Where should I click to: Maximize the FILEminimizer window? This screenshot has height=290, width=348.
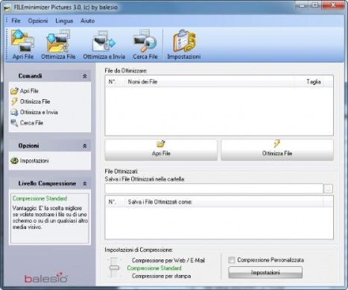314,5
